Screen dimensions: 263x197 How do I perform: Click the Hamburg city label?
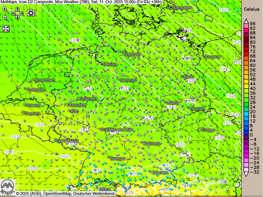tap(132, 54)
